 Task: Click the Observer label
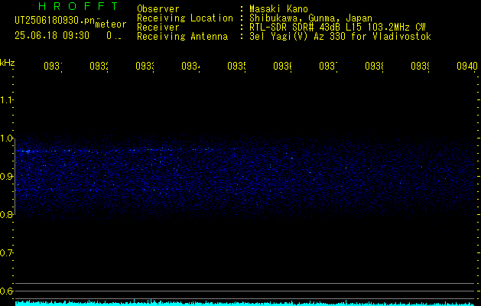tap(158, 9)
